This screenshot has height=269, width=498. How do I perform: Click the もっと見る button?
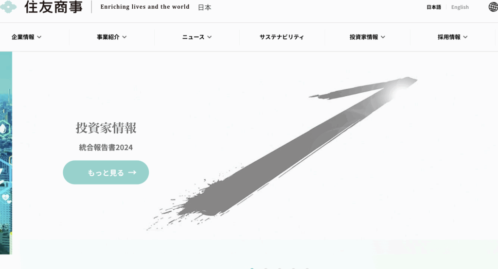pos(106,172)
